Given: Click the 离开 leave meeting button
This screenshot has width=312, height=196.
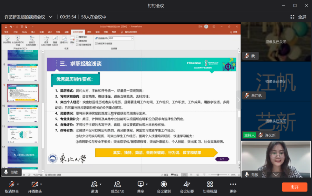Looking at the screenshot, I should coord(294,187).
